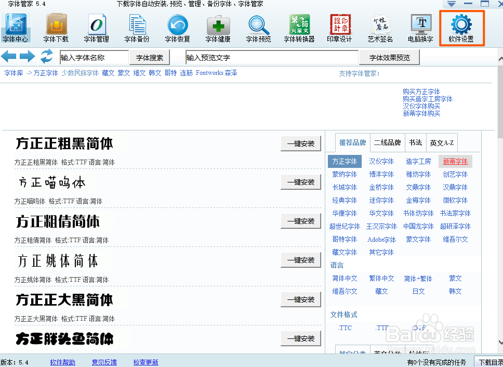Switch to the 英文A-Z tab
The width and height of the screenshot is (503, 367).
tap(442, 143)
